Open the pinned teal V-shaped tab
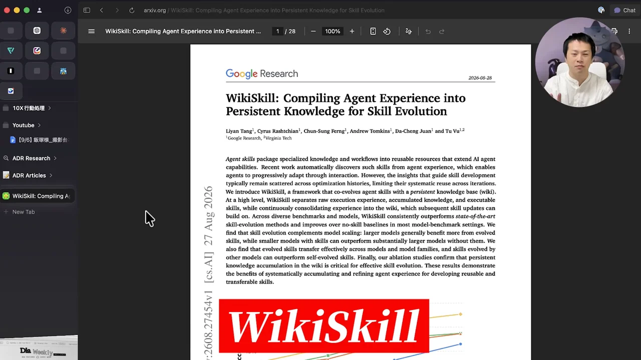The height and width of the screenshot is (360, 641). [x=11, y=50]
